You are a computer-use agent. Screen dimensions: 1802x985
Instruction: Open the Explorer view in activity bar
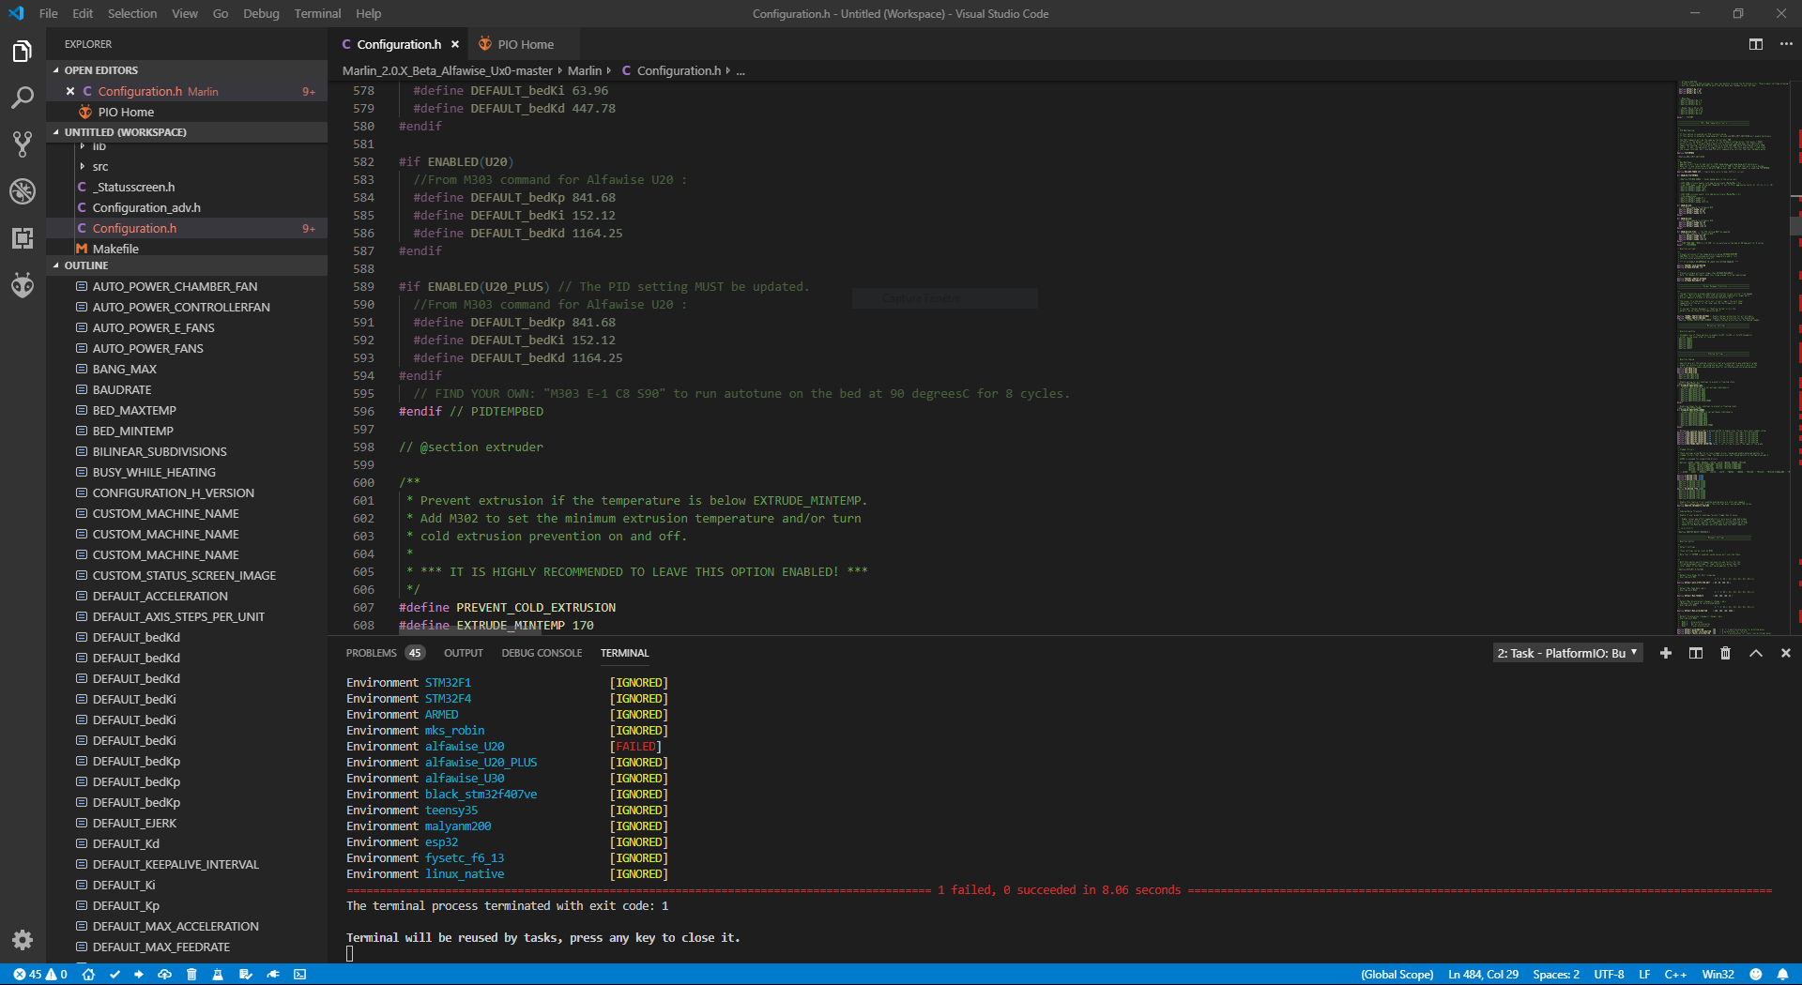pyautogui.click(x=23, y=52)
